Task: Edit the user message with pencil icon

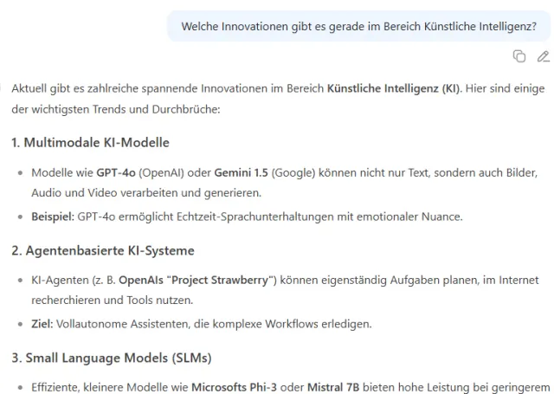Action: [x=543, y=56]
